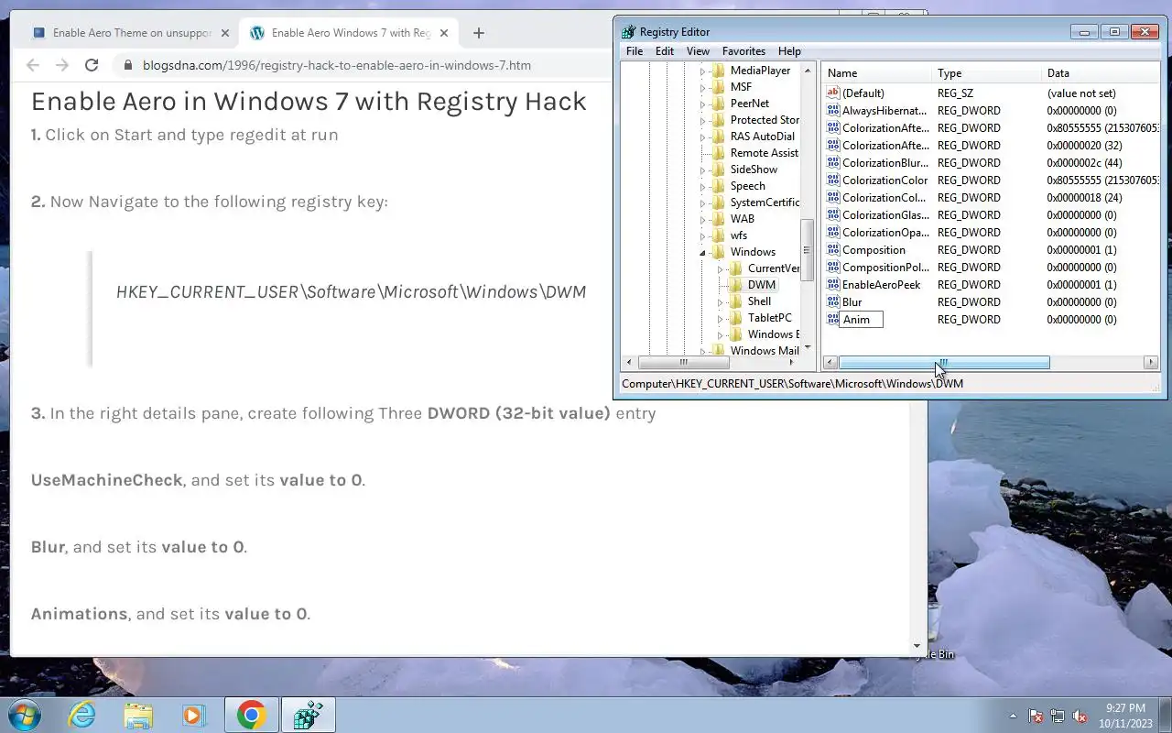Select the TabletPC key under Windows

769,318
